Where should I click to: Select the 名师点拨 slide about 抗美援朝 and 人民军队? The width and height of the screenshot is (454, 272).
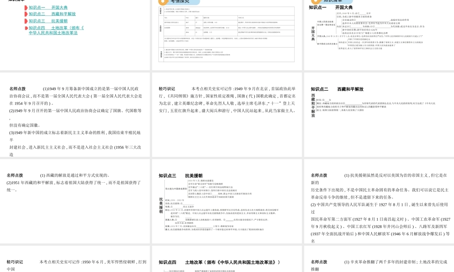[x=379, y=201]
